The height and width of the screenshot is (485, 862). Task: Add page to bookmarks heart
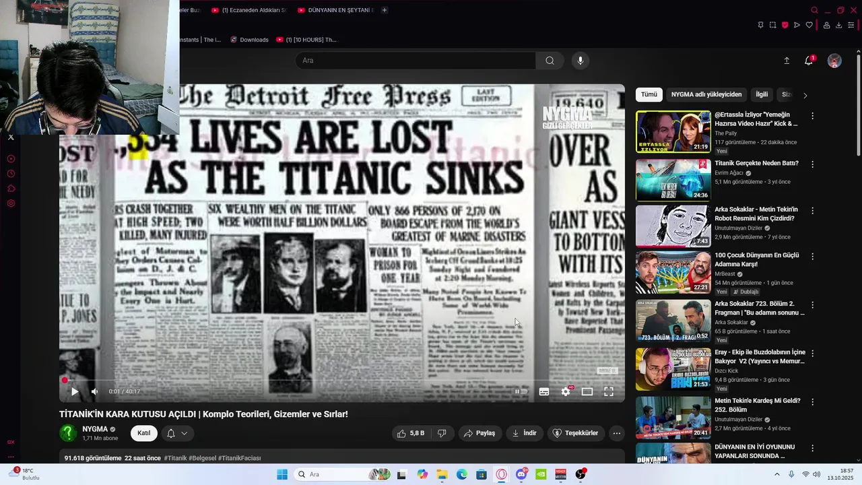[x=809, y=25]
